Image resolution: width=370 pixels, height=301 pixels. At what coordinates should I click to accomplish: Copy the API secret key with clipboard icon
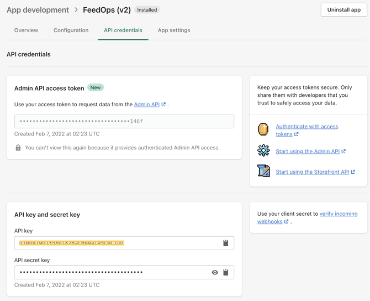click(225, 272)
